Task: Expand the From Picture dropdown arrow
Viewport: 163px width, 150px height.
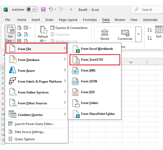Action: pos(30,28)
